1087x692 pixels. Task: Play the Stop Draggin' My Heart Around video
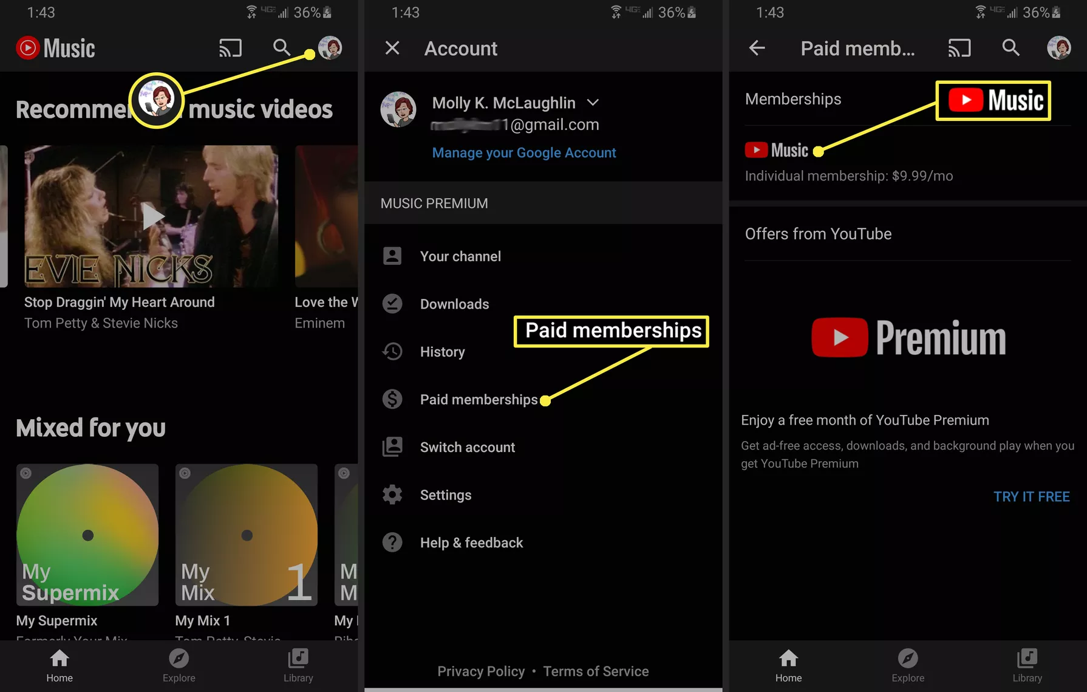152,216
